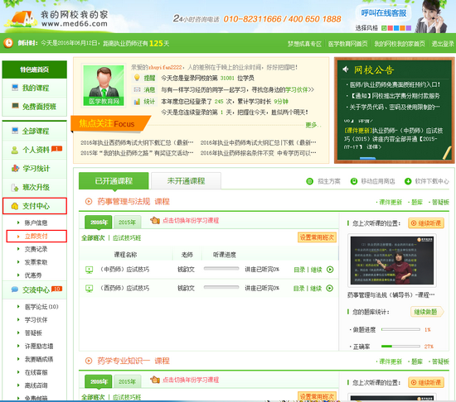Switch to the 已开通课程 tab

(114, 181)
